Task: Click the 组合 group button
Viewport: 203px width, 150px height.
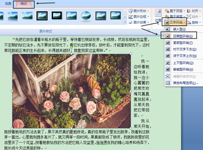Action: [194, 17]
